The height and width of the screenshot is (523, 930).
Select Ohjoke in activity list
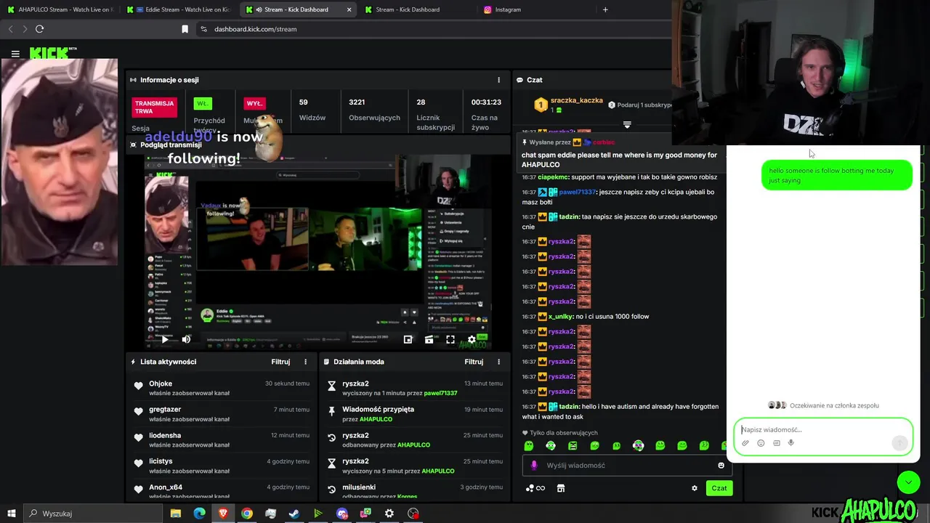161,384
